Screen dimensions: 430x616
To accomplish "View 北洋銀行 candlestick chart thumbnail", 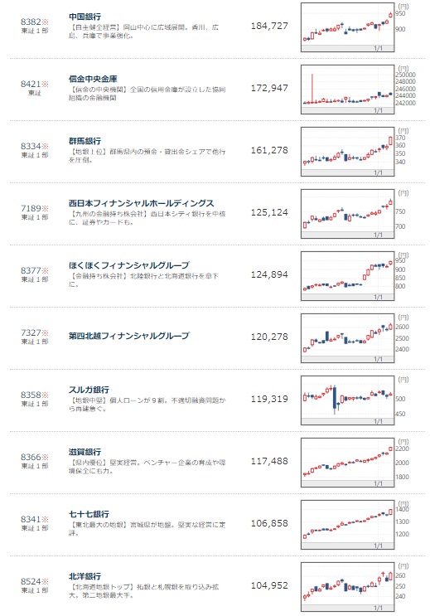I will click(x=347, y=587).
